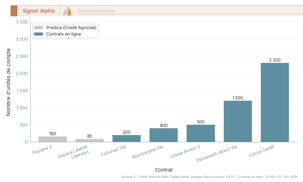Select the blue Contrats en ligne legend swatch

[x=39, y=34]
